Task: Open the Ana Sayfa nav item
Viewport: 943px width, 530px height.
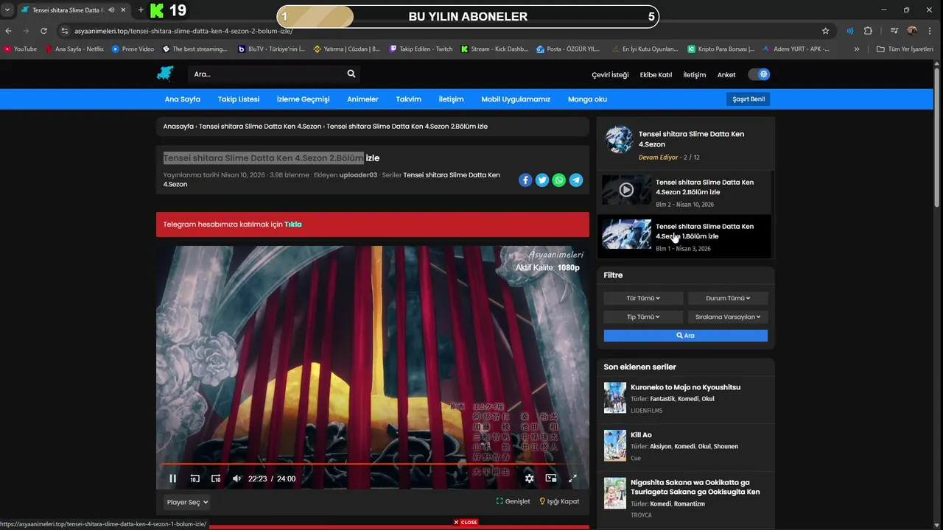Action: coord(183,99)
